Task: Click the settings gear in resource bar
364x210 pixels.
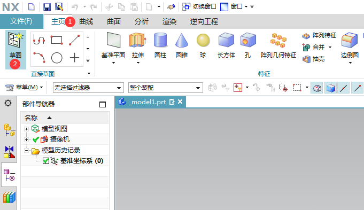Action: pyautogui.click(x=8, y=103)
